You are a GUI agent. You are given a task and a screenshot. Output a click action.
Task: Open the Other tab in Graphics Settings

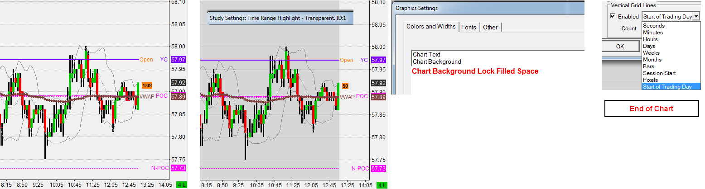490,28
